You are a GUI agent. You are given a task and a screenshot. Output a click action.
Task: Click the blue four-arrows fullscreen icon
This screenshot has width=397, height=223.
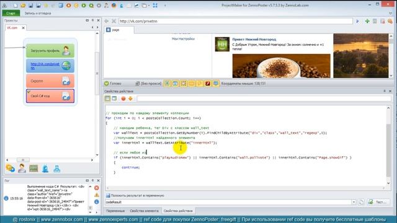point(155,6)
